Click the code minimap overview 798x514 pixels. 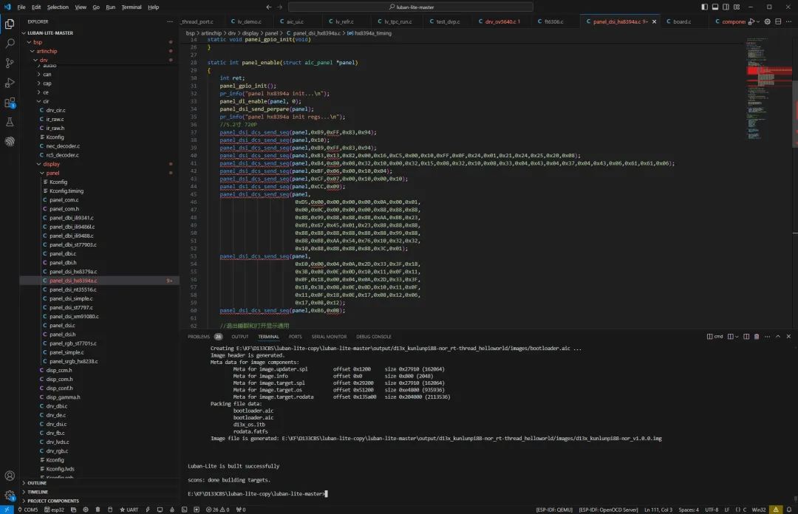(x=768, y=89)
